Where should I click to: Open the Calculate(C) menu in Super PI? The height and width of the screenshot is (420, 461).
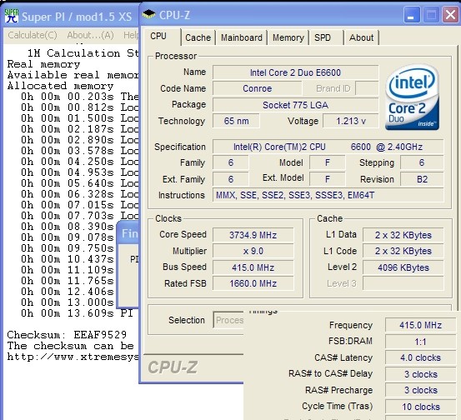coord(33,35)
